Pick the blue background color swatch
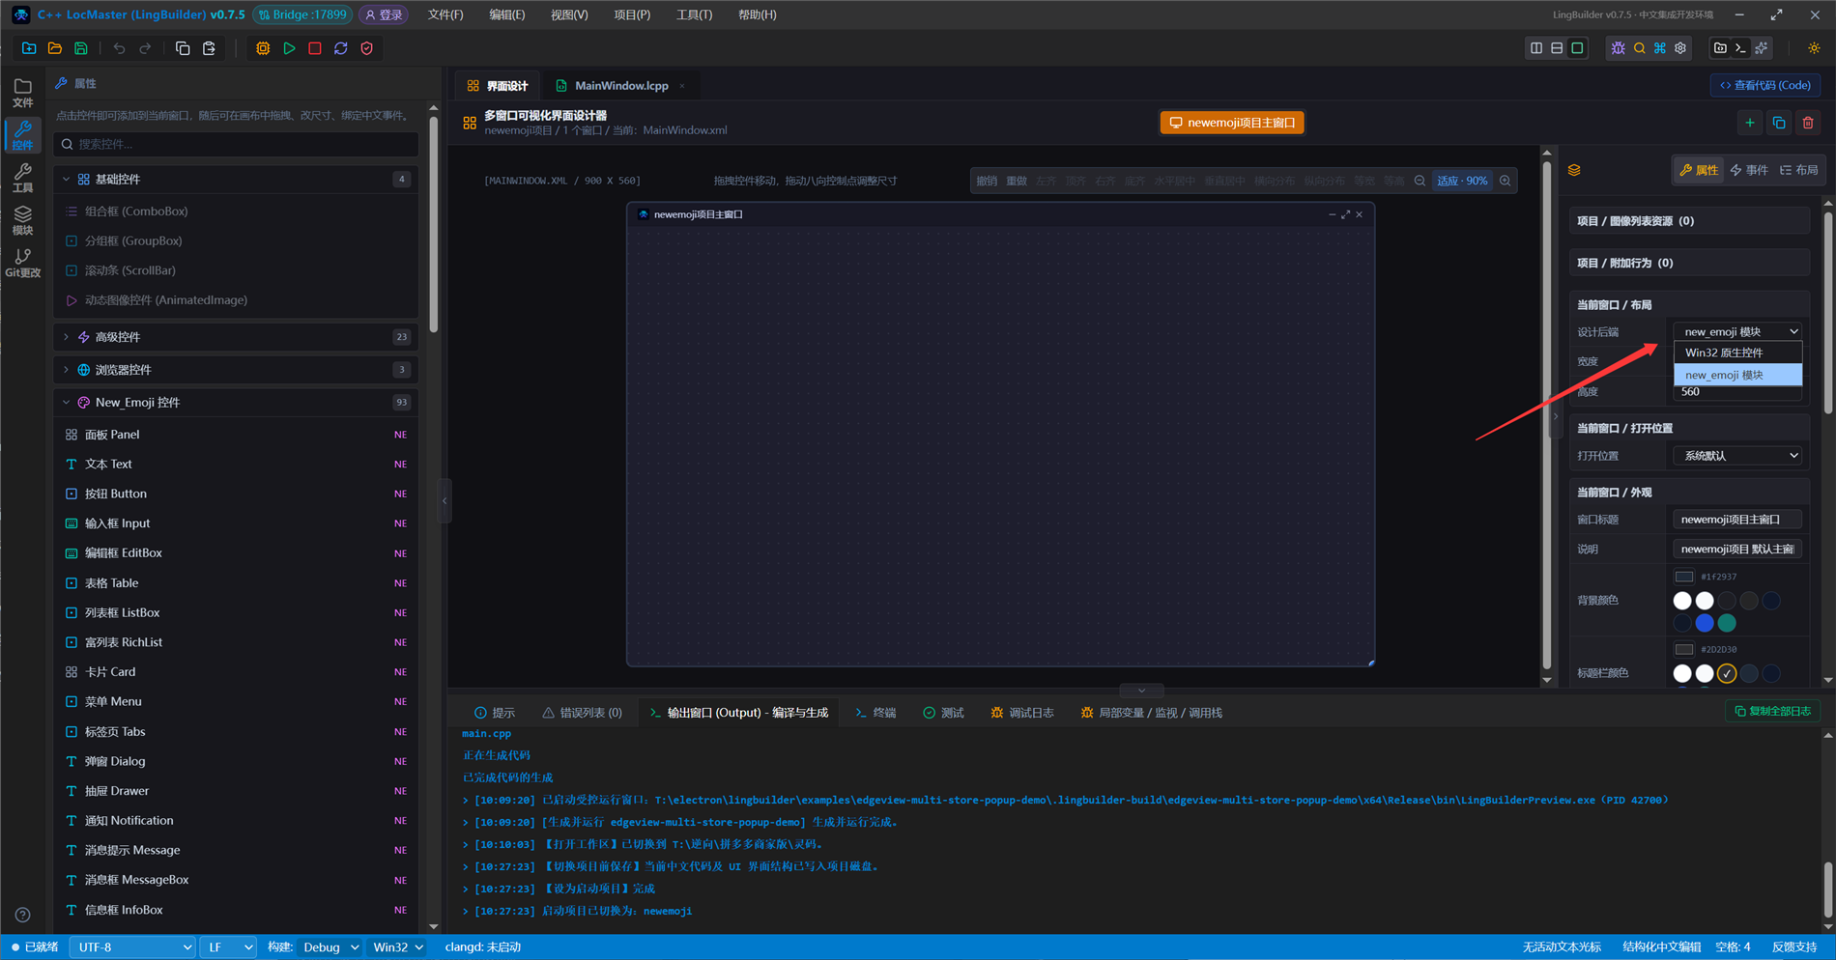The width and height of the screenshot is (1836, 960). pyautogui.click(x=1705, y=623)
